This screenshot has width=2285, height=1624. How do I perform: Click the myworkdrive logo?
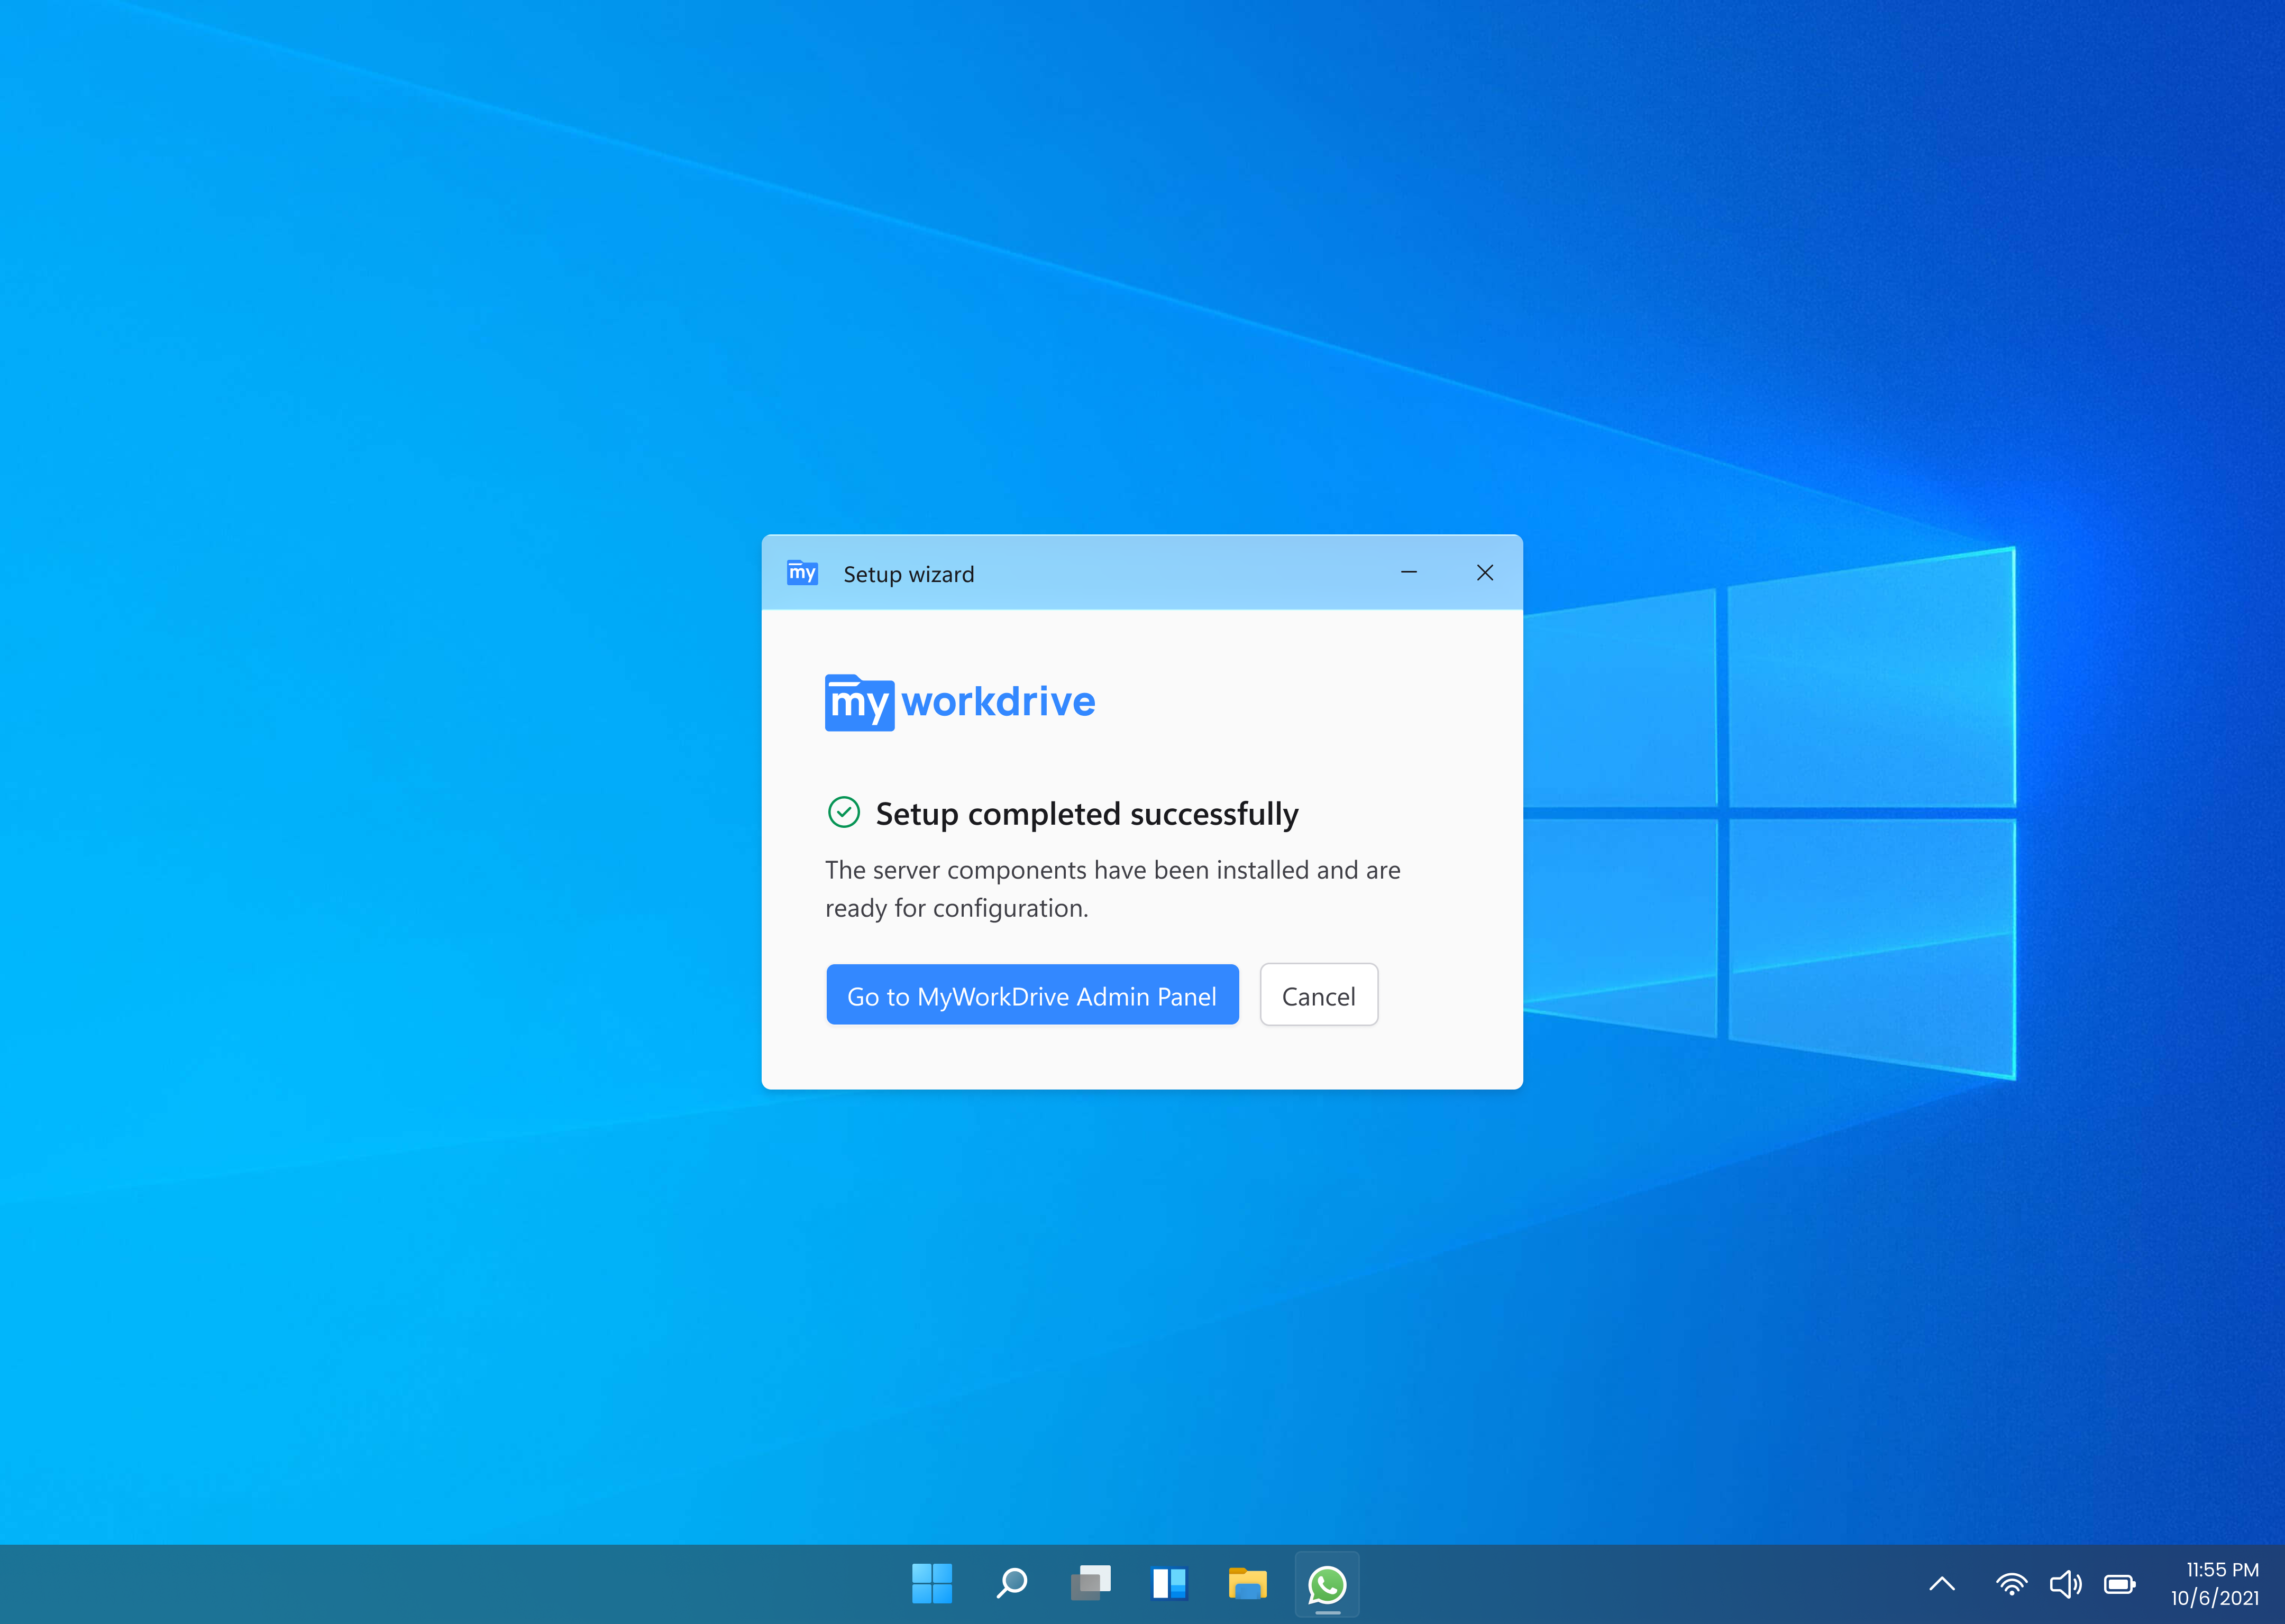(x=959, y=702)
